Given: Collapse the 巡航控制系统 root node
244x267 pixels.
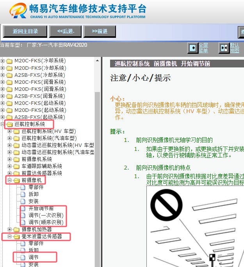Looking at the screenshot, I should click(2, 124).
